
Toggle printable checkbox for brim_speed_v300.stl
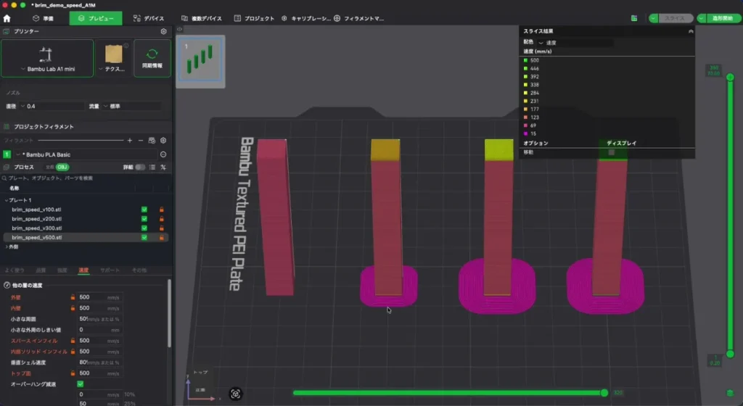144,228
